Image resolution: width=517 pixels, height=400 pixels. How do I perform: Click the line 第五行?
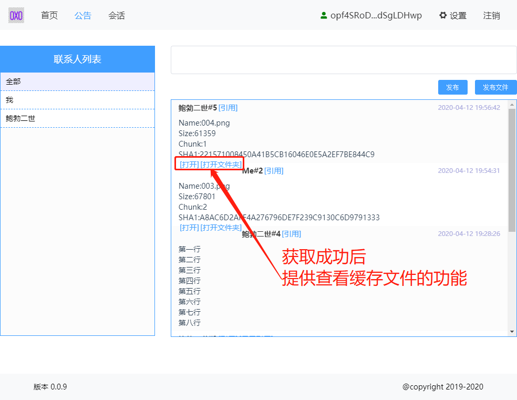click(189, 291)
